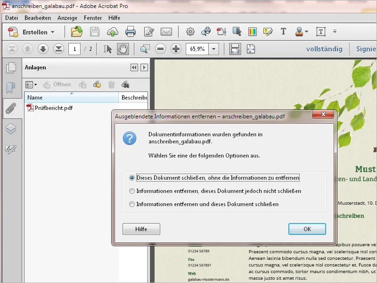The width and height of the screenshot is (377, 283).
Task: Open the Anlagen options menu dropdown
Action: (31, 85)
